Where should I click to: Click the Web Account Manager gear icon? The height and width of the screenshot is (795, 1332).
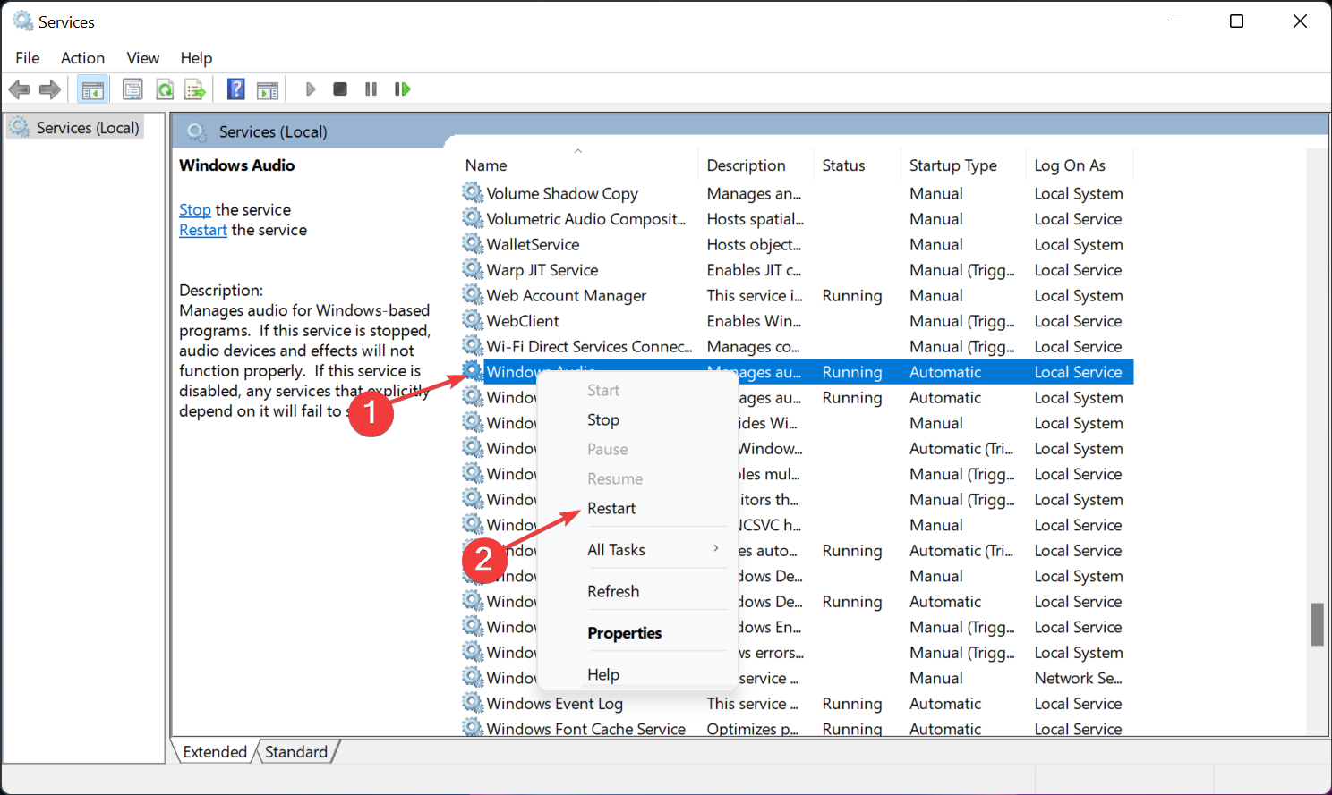tap(473, 294)
